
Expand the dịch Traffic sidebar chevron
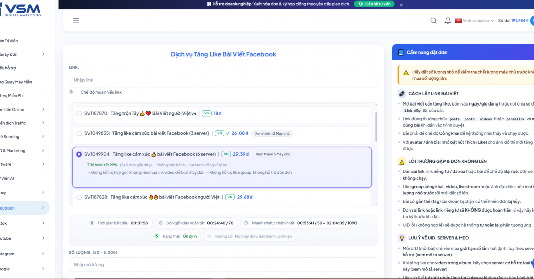tap(43, 123)
